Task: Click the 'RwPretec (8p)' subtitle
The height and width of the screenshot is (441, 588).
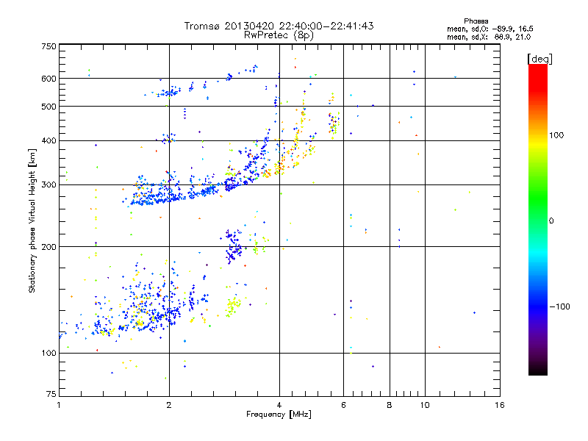Action: pos(279,35)
